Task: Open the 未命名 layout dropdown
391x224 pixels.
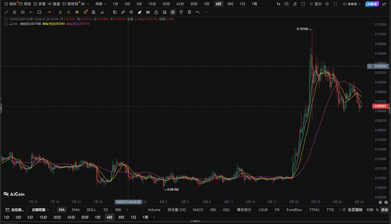Action: pos(352,4)
